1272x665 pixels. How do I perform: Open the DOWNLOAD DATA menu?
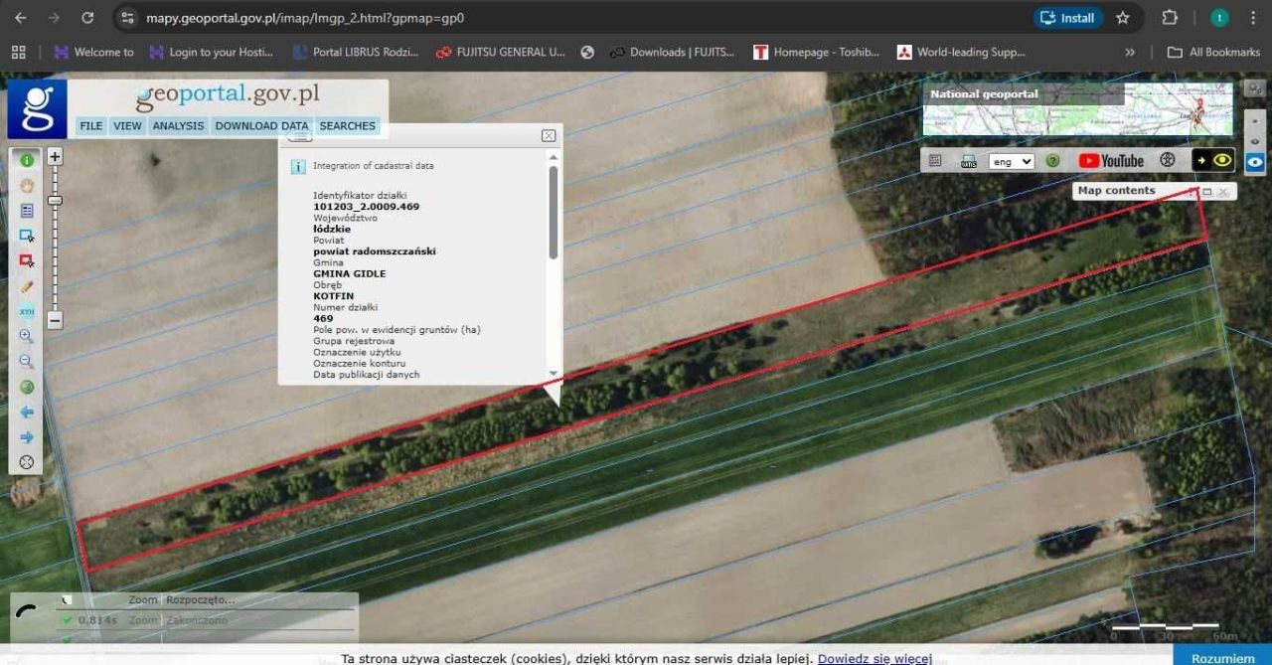[x=261, y=126]
